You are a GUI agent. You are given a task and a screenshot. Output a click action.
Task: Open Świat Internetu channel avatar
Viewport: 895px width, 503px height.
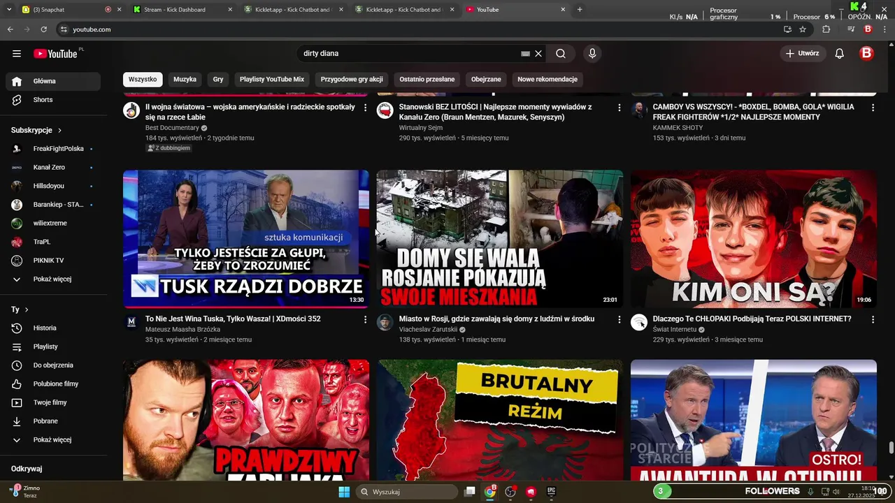pos(639,322)
